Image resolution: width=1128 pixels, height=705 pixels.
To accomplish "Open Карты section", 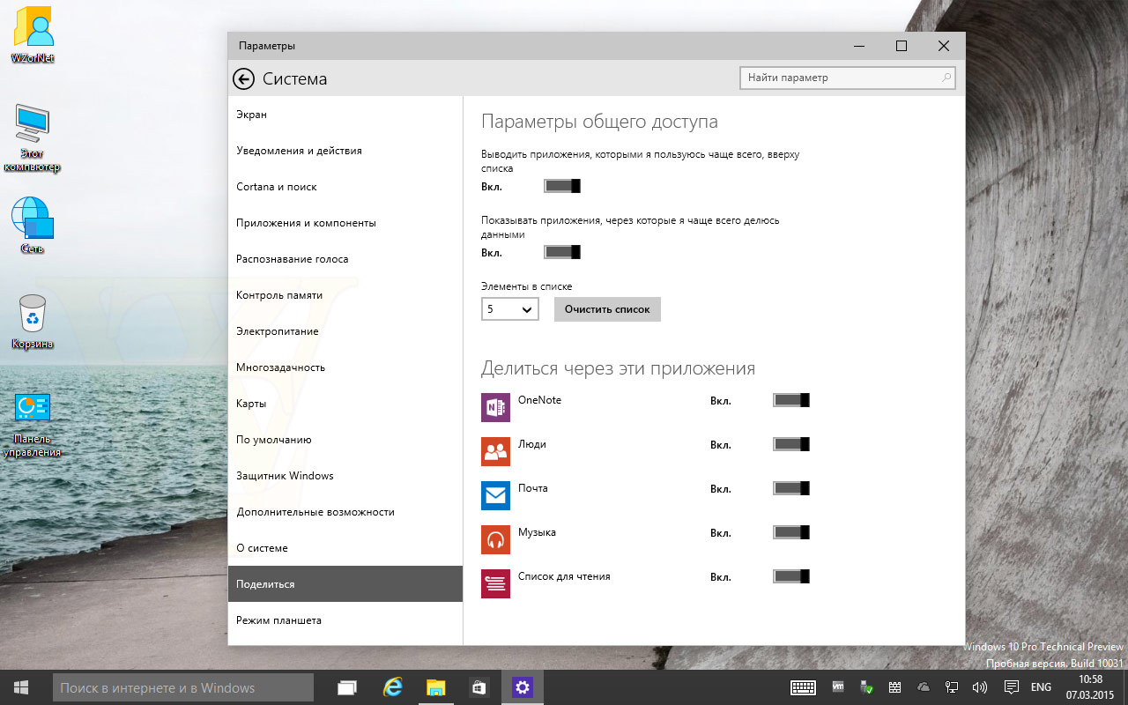I will tap(345, 404).
